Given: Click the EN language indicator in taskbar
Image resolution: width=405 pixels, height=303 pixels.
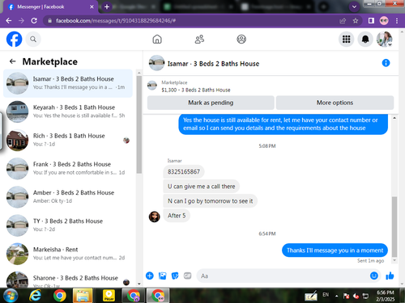Looking at the screenshot, I should pos(326,295).
